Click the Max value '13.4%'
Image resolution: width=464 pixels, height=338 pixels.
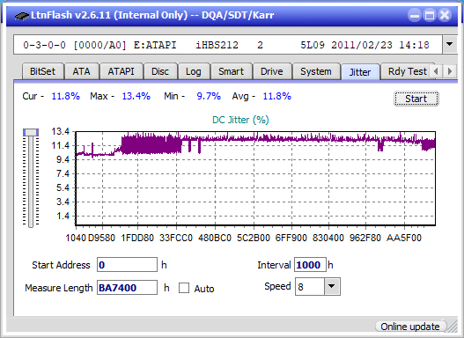[x=136, y=96]
